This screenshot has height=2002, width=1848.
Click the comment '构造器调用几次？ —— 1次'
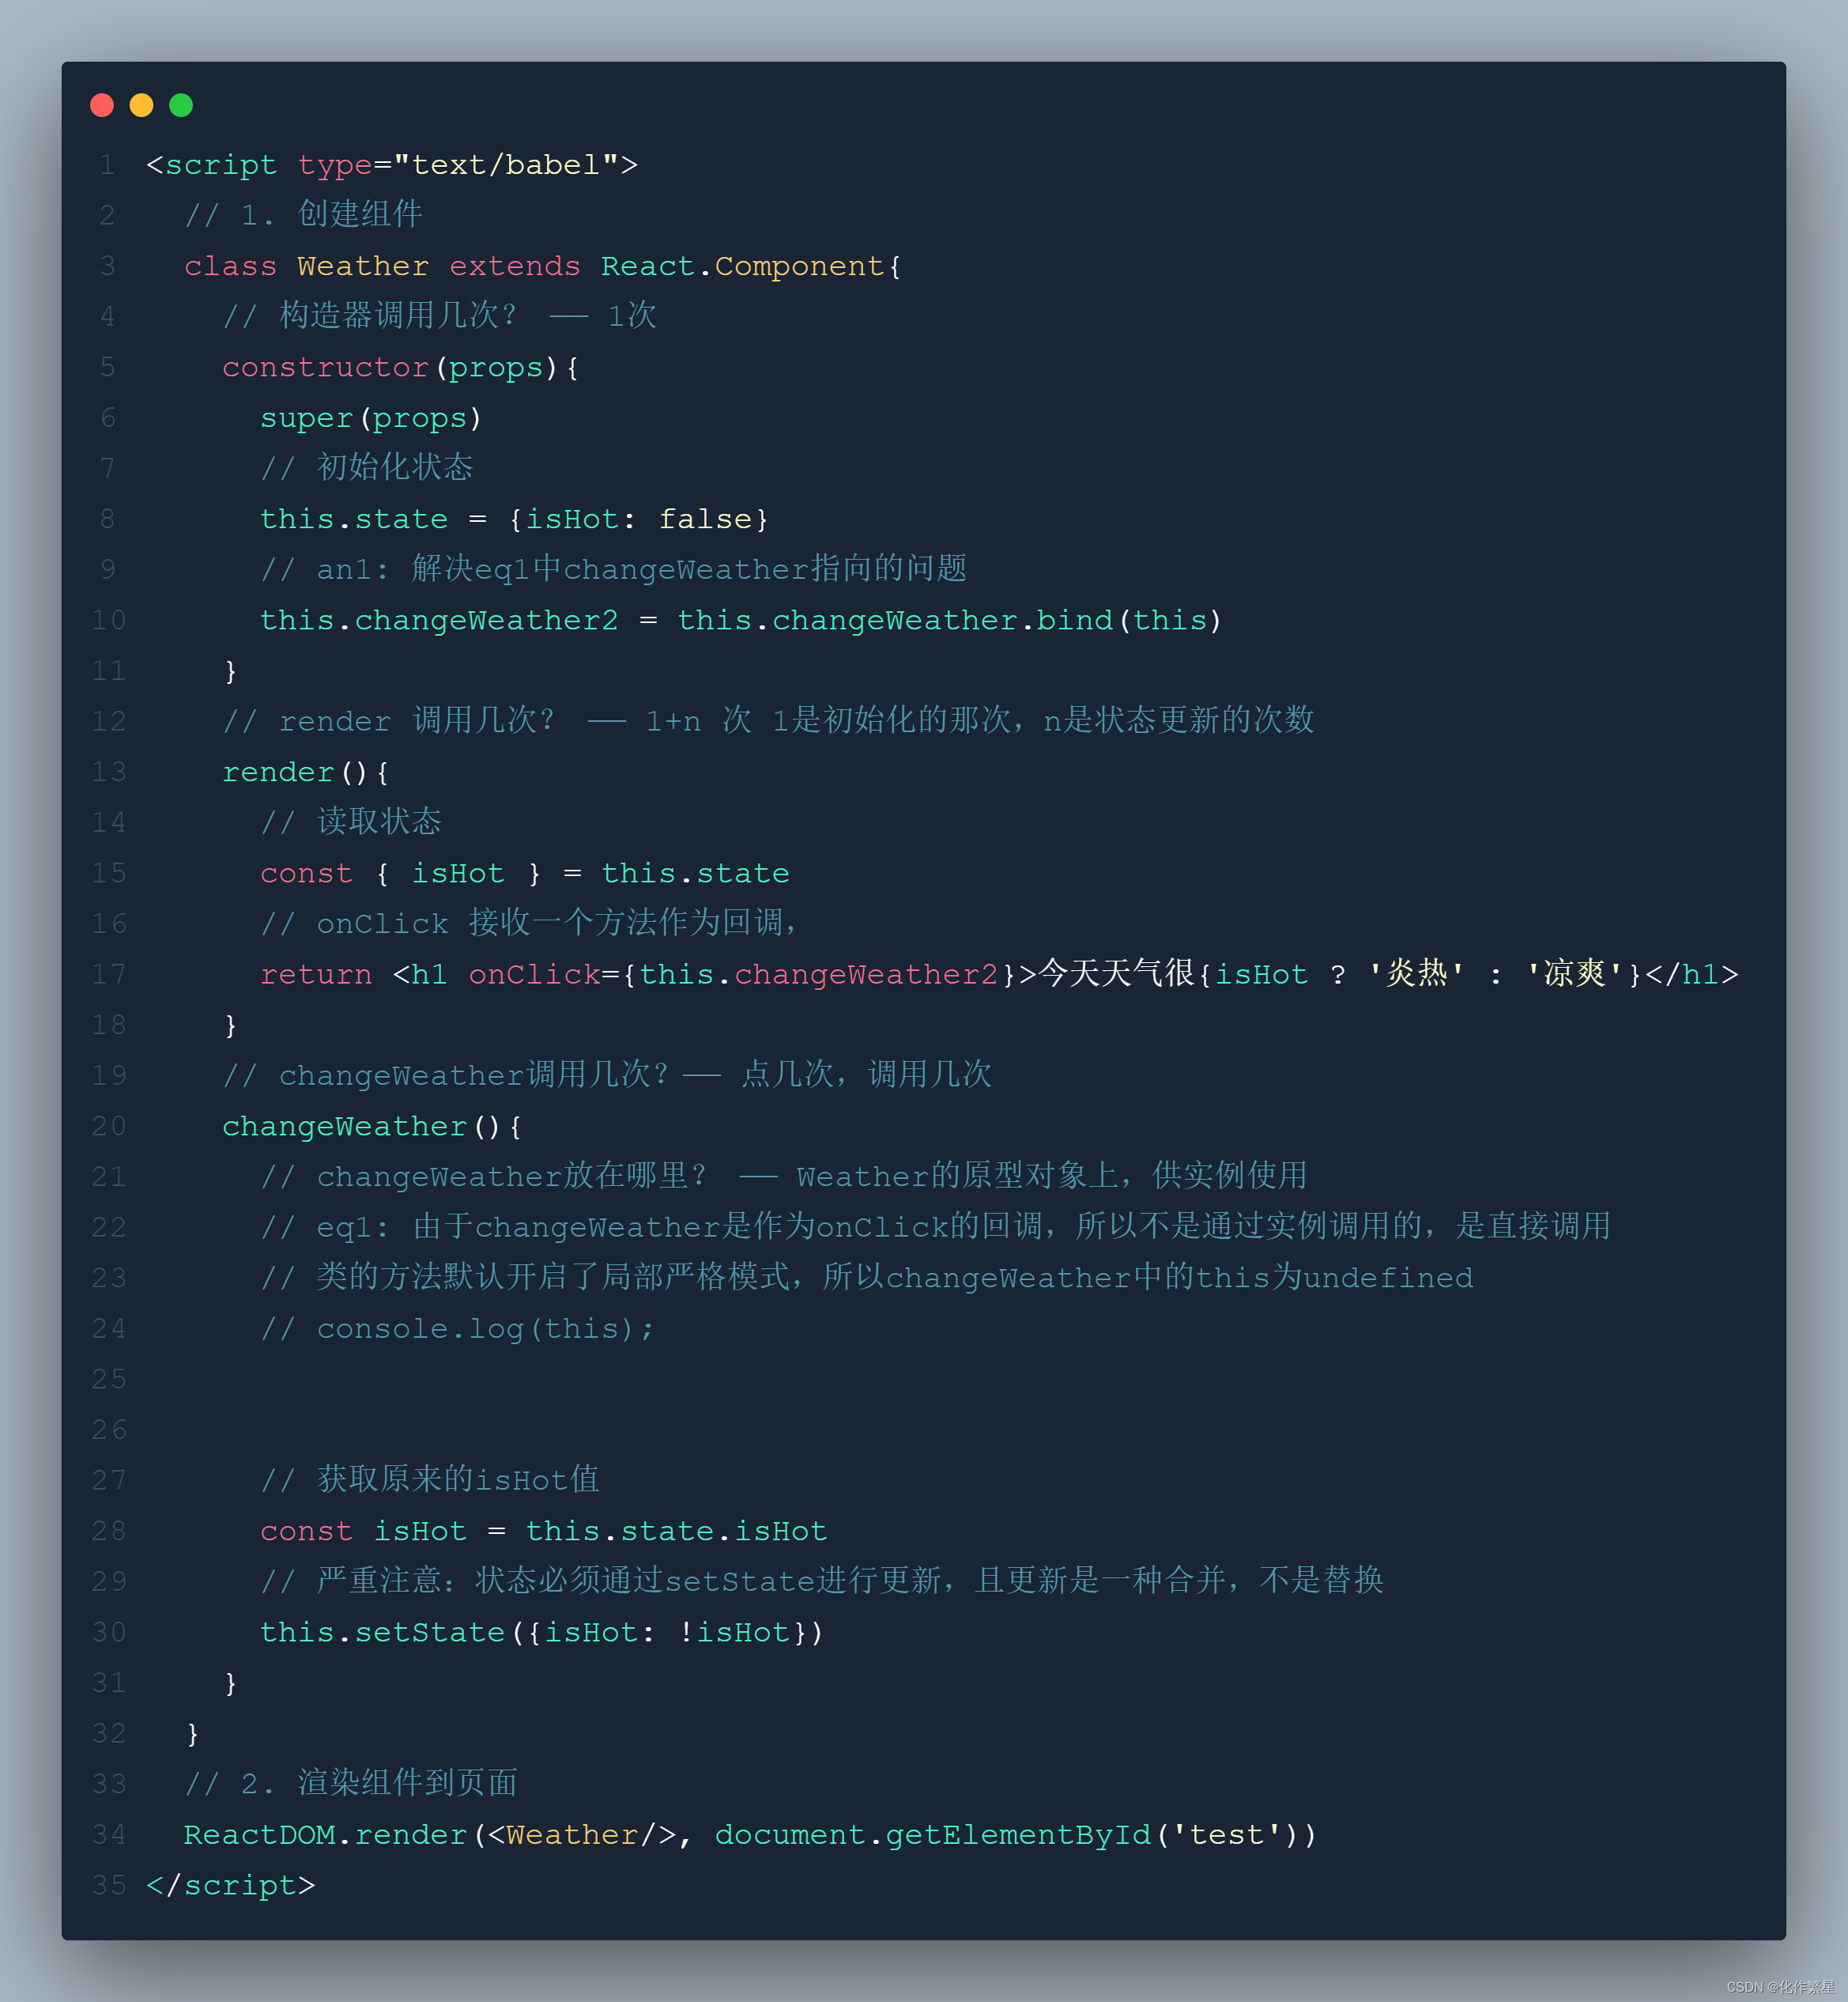click(x=468, y=315)
